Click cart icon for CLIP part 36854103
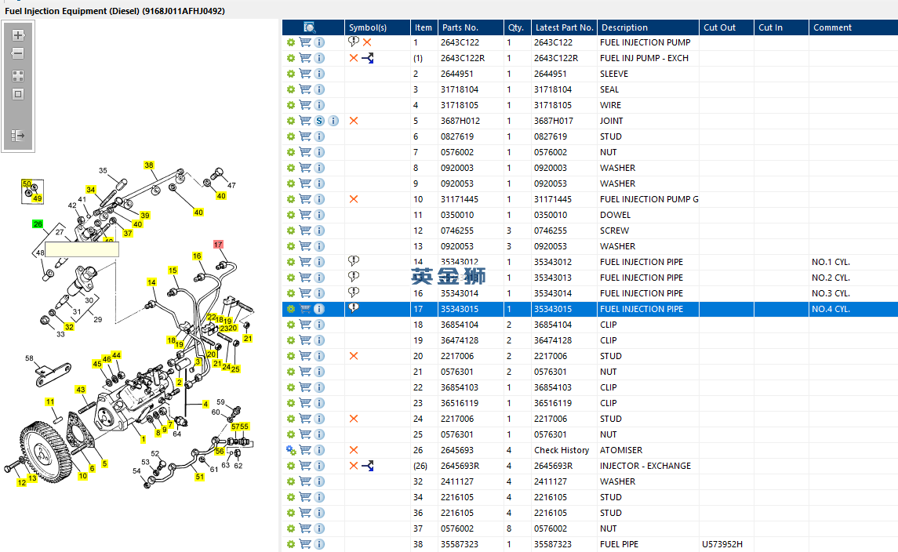 tap(305, 387)
